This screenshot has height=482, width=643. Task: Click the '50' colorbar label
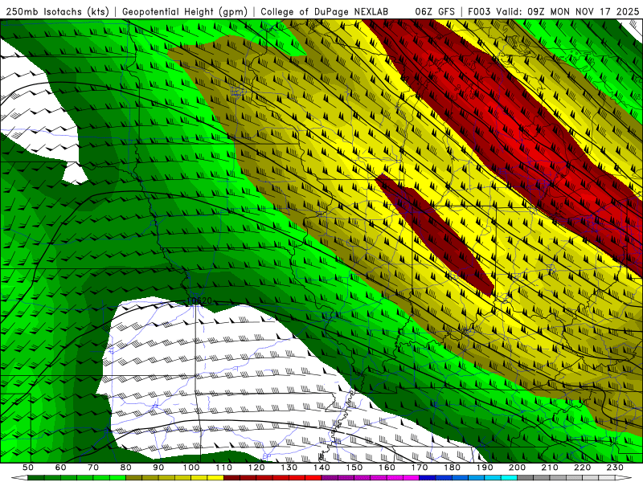28,468
